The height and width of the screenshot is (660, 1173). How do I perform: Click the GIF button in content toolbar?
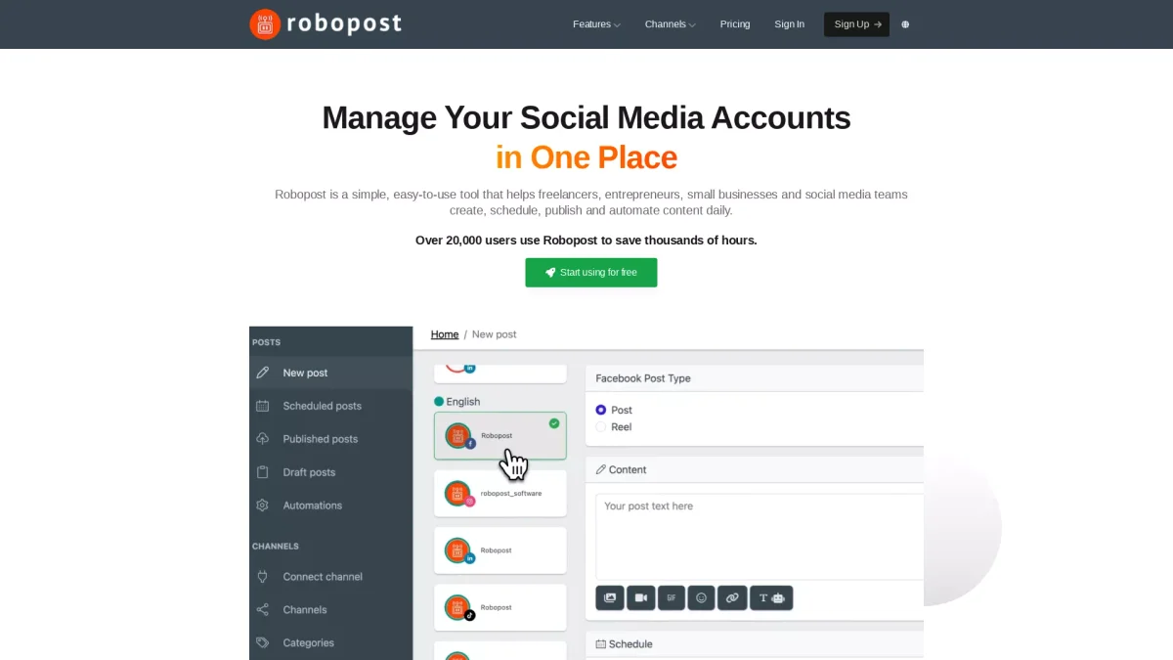tap(671, 597)
